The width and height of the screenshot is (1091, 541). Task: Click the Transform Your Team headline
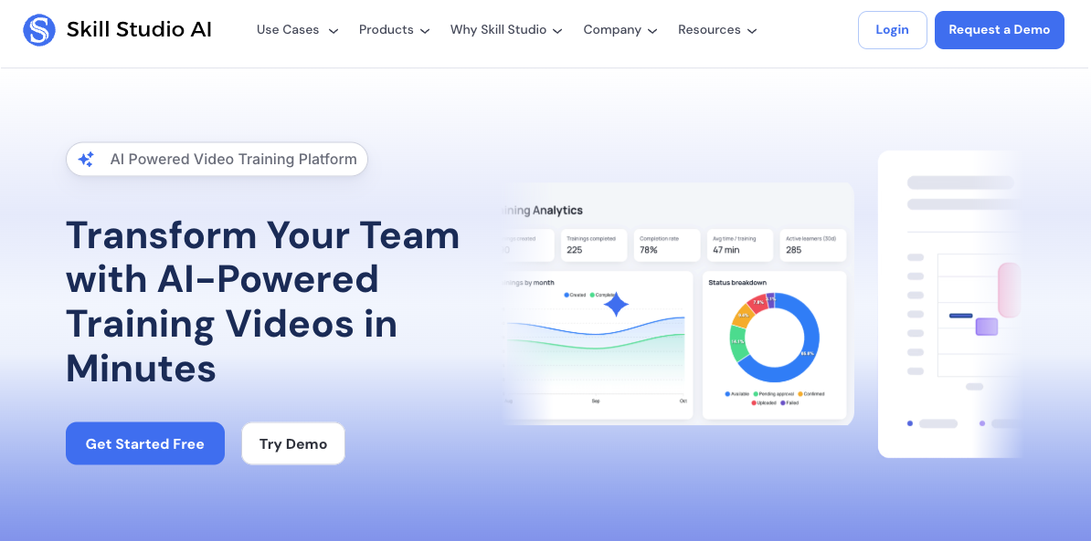(263, 301)
